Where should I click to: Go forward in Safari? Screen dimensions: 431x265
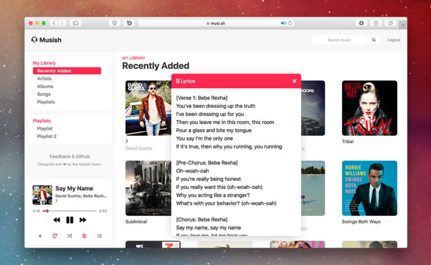(x=62, y=23)
